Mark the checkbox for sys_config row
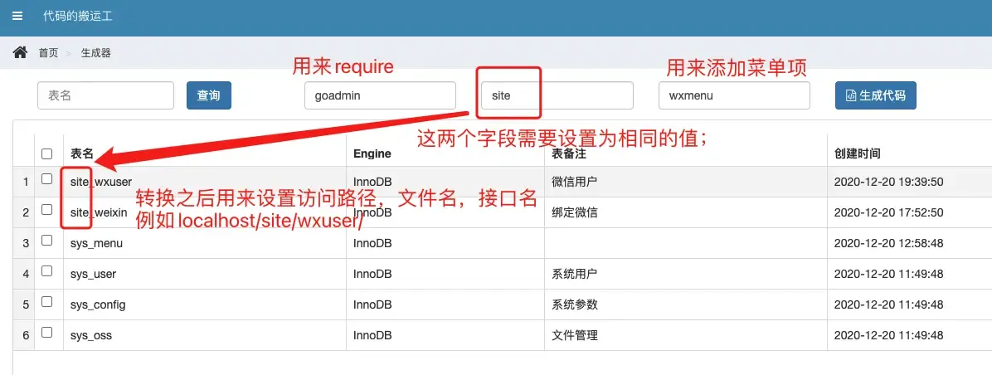 point(47,303)
